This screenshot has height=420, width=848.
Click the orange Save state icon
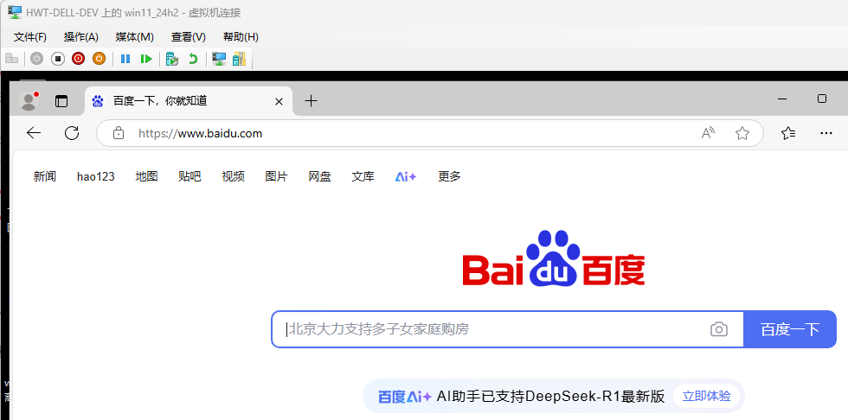click(x=99, y=59)
